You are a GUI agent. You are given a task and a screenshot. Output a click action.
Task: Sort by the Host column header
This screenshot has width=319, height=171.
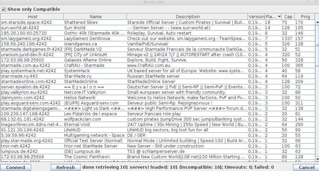(32, 17)
